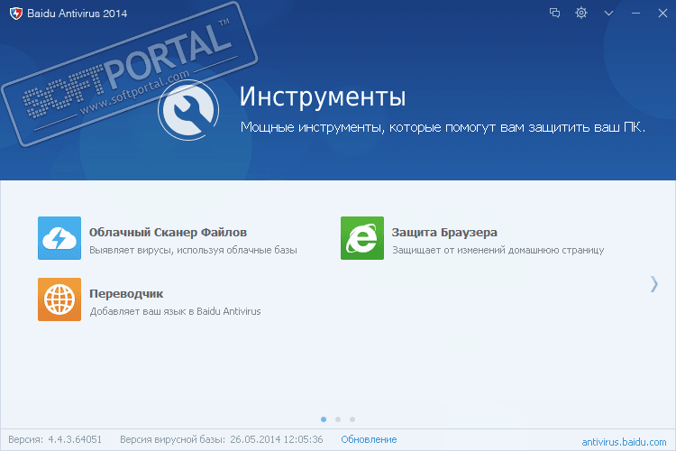Click description Добавляет ваш язык в Baidu Antivirus

click(175, 311)
